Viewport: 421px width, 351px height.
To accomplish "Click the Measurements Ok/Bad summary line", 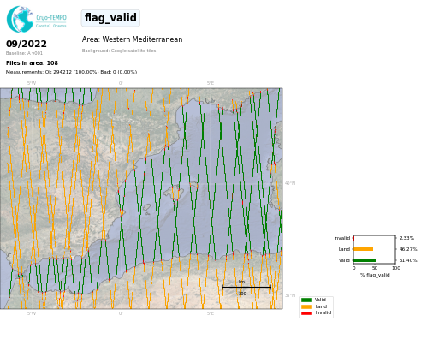I will [x=71, y=72].
